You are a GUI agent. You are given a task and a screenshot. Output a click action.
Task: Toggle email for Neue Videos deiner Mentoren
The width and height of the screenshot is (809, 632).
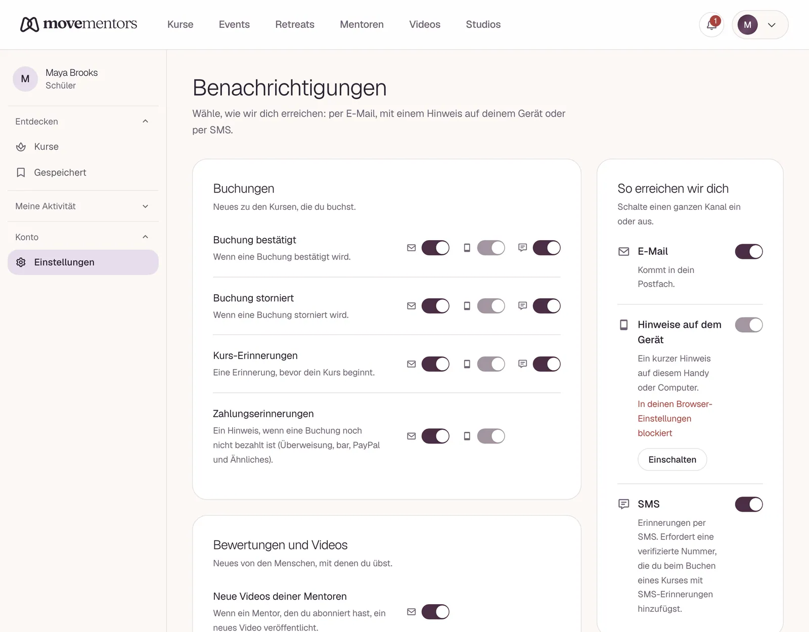[435, 612]
